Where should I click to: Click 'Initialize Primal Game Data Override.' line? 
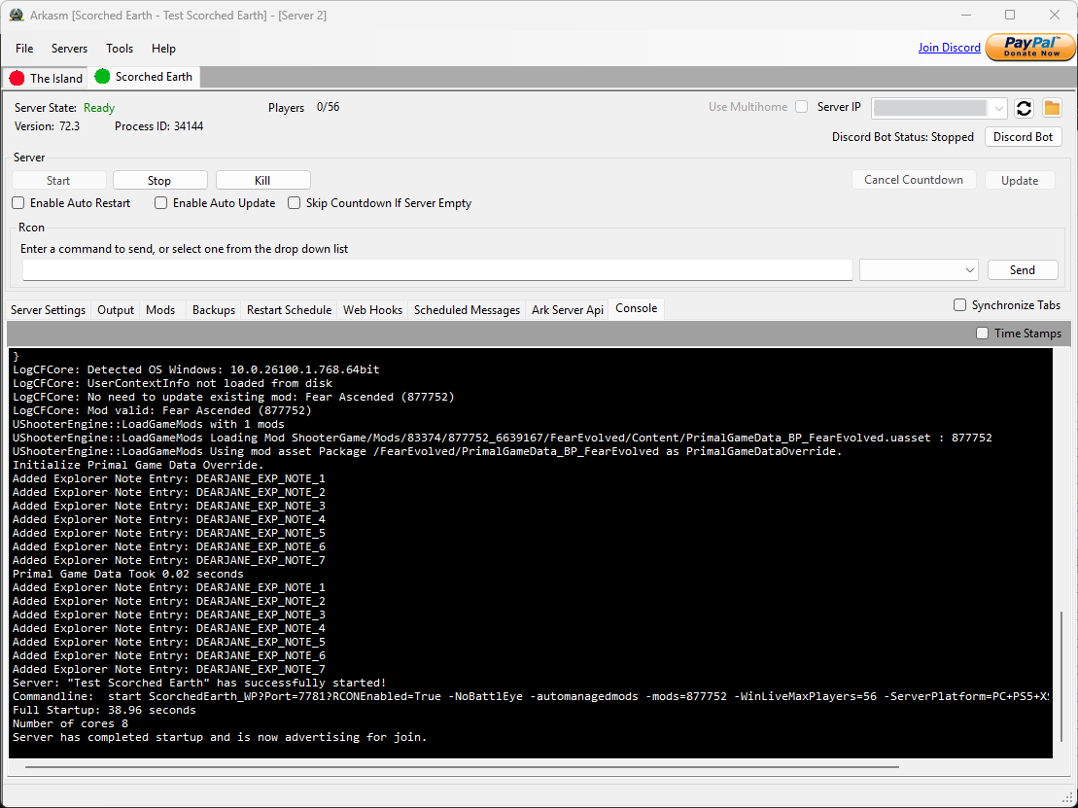coord(138,465)
